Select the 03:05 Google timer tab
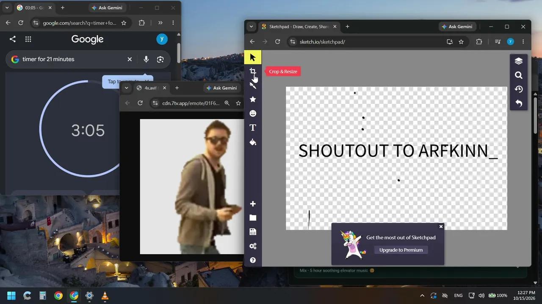This screenshot has width=542, height=304. 34,8
